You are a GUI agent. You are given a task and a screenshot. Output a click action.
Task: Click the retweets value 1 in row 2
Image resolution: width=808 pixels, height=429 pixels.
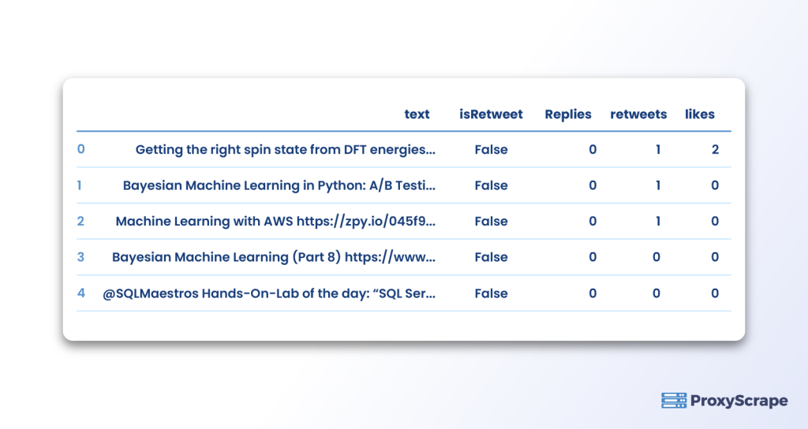(657, 221)
